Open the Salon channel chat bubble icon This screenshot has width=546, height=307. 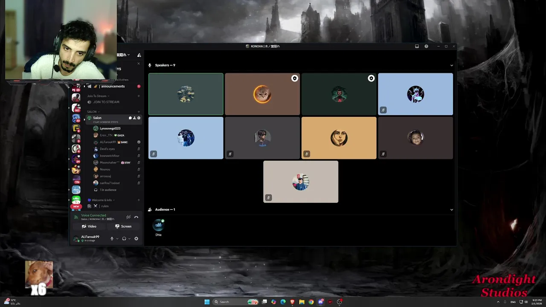tap(130, 118)
